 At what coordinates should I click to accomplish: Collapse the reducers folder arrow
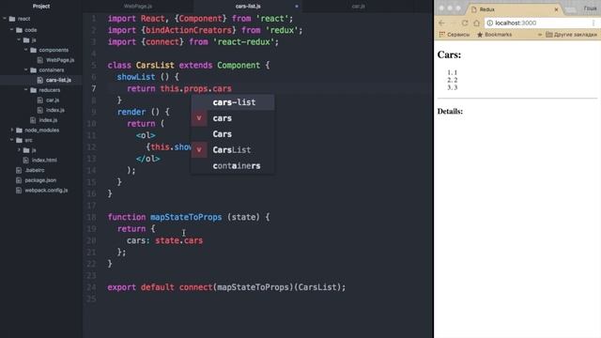pyautogui.click(x=25, y=90)
